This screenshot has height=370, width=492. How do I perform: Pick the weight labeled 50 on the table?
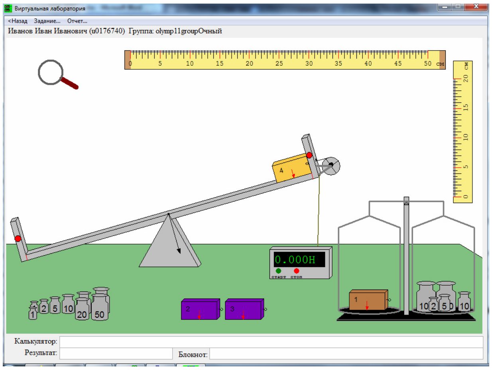pos(100,307)
